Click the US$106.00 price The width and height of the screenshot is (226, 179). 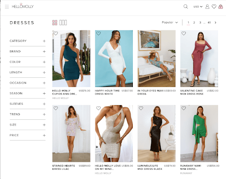click(213, 166)
